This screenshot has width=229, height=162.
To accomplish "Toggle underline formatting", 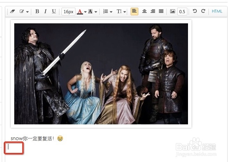I will tap(54, 11).
